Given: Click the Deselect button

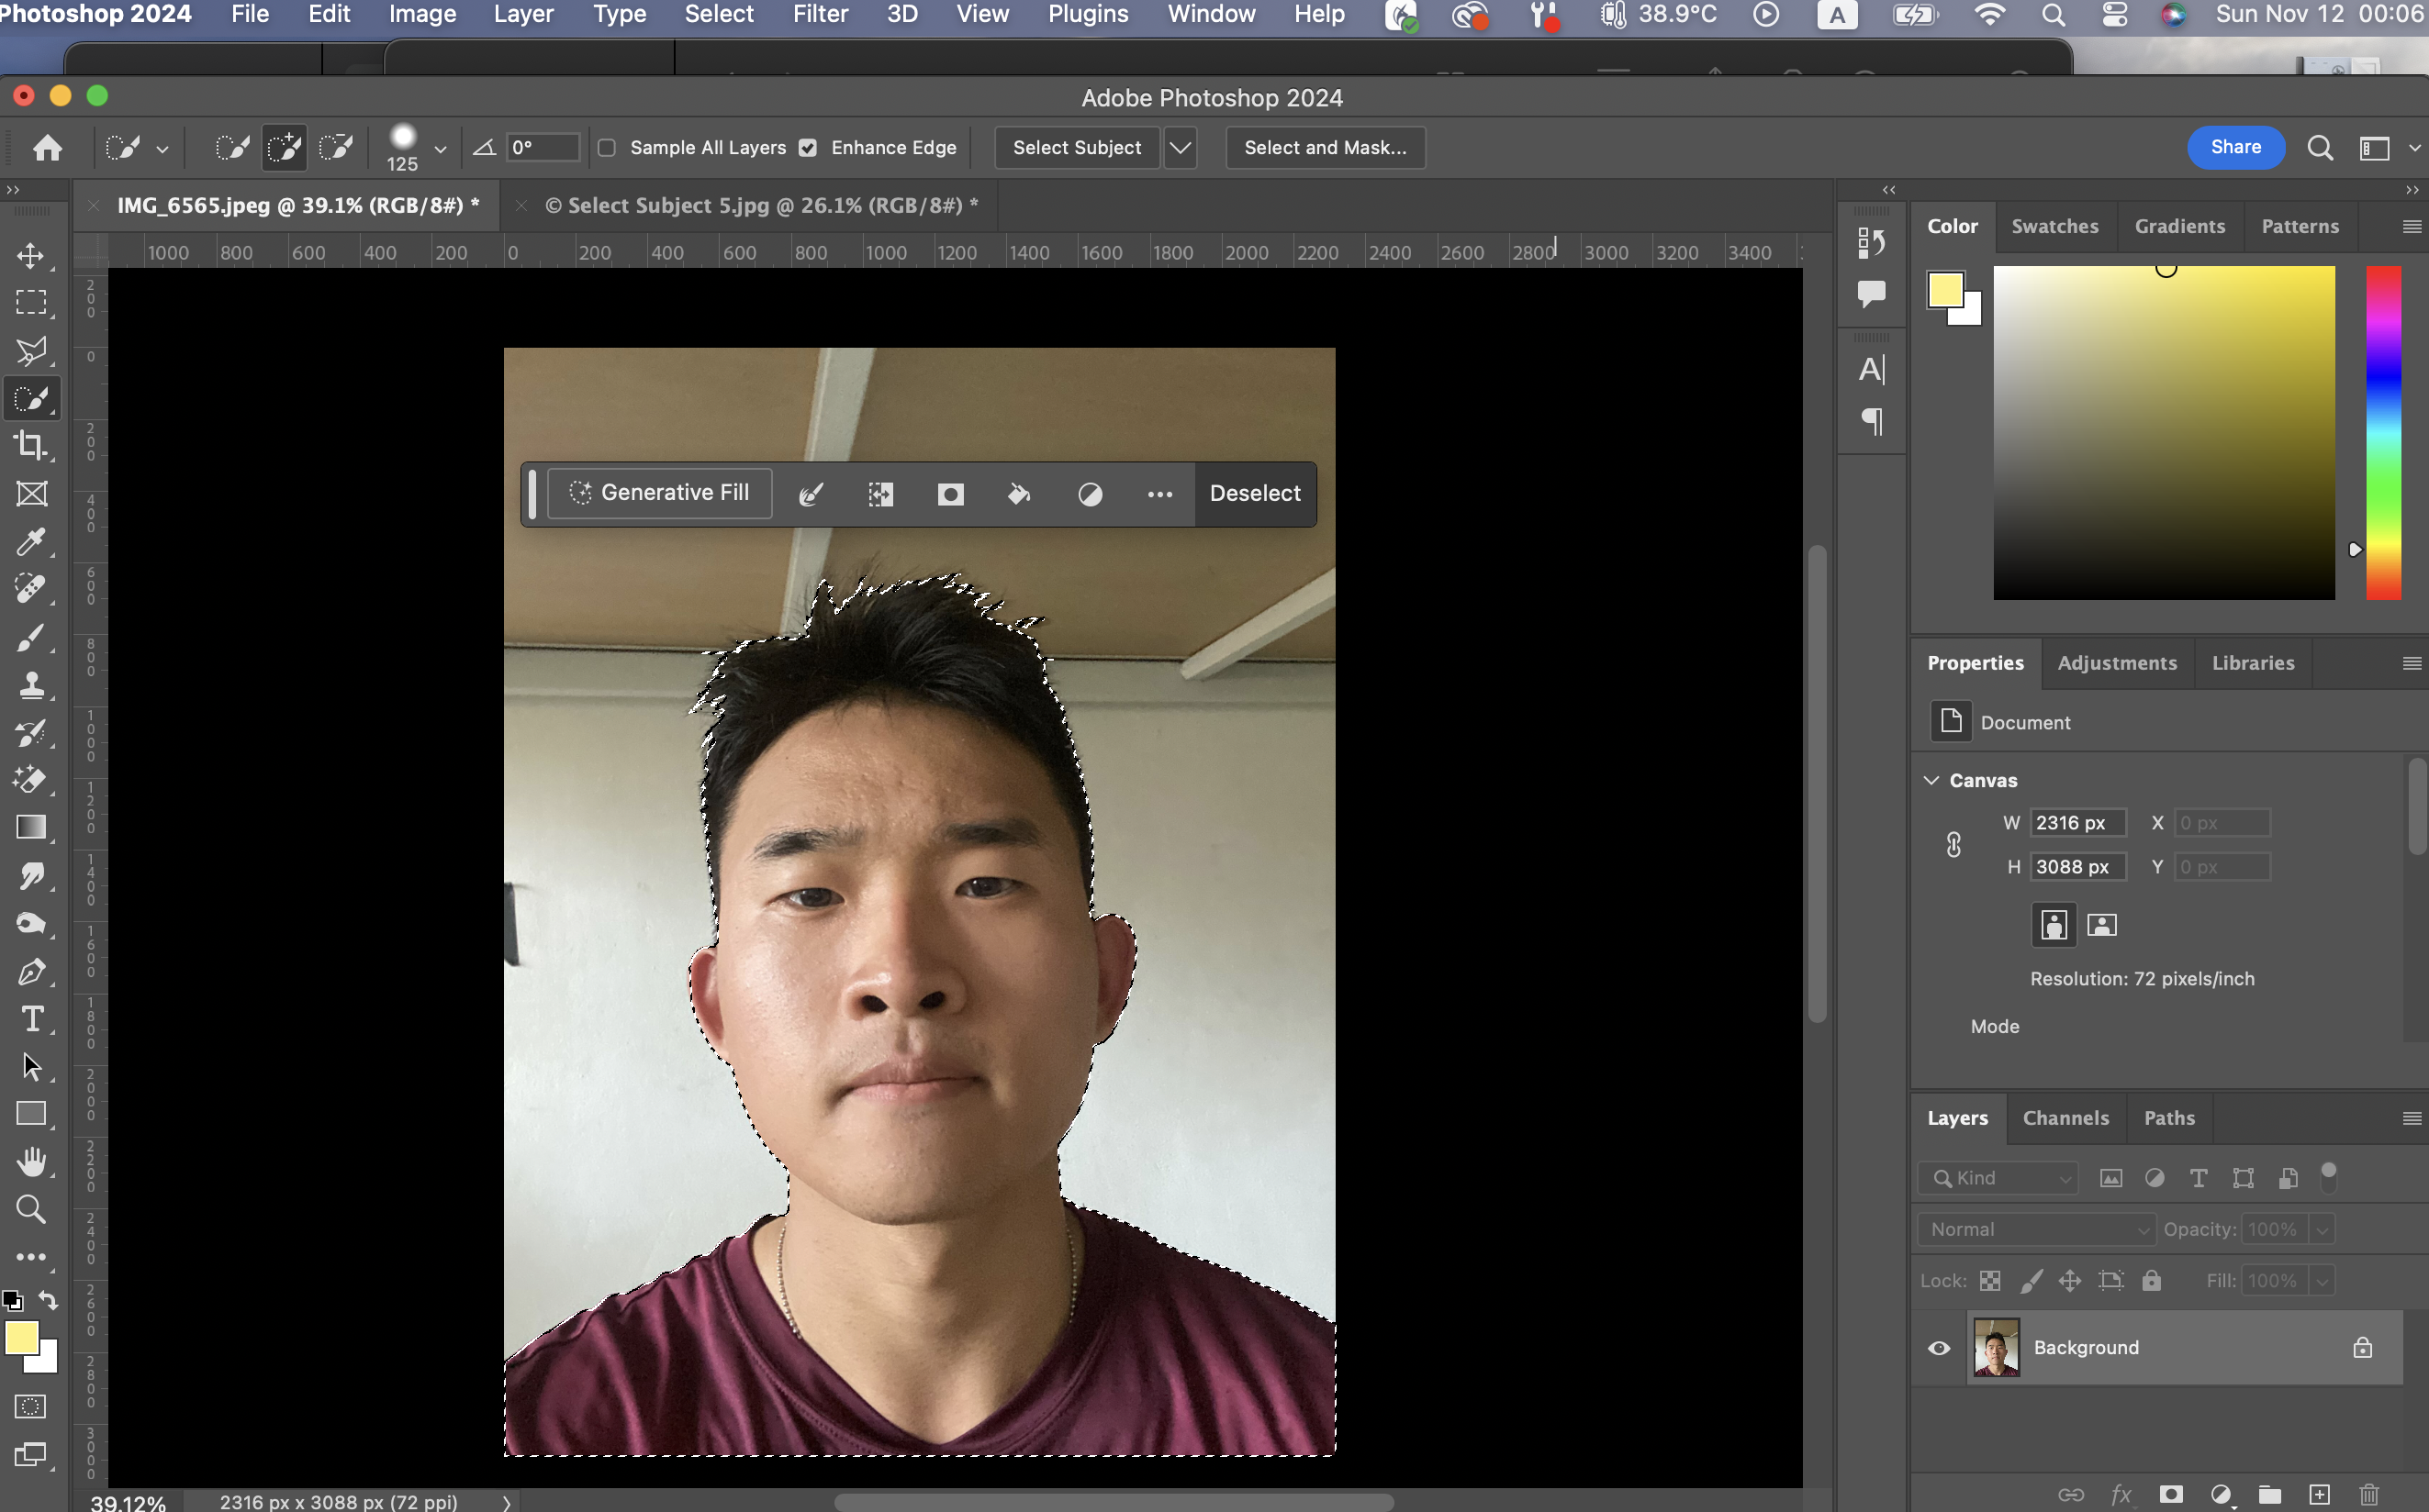Looking at the screenshot, I should tap(1255, 493).
